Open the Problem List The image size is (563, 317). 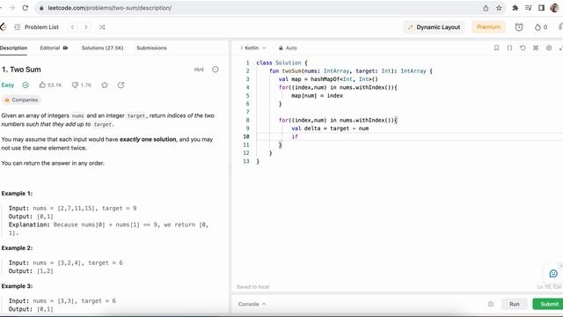pos(36,27)
